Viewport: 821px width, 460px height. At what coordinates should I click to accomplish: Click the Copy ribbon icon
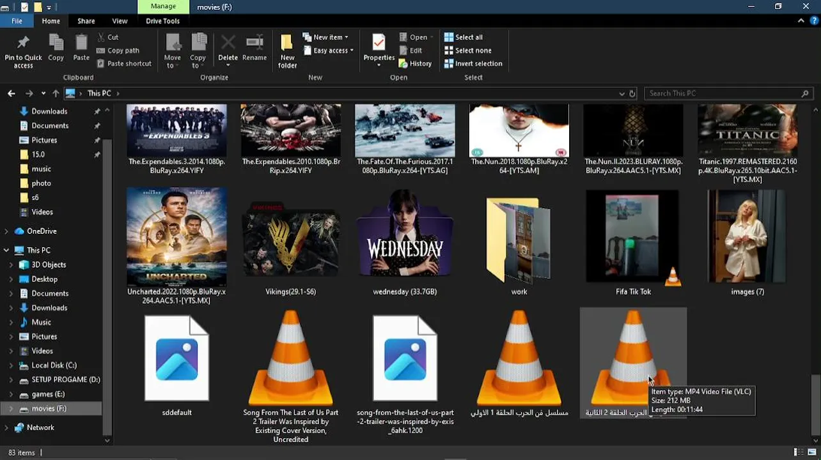(56, 43)
